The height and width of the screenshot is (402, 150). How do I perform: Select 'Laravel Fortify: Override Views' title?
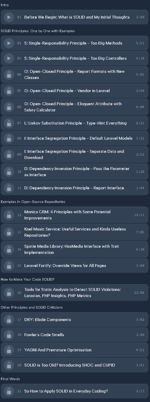65,266
